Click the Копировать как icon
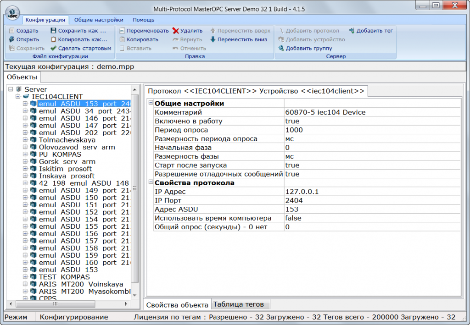The height and width of the screenshot is (325, 470). pos(53,39)
